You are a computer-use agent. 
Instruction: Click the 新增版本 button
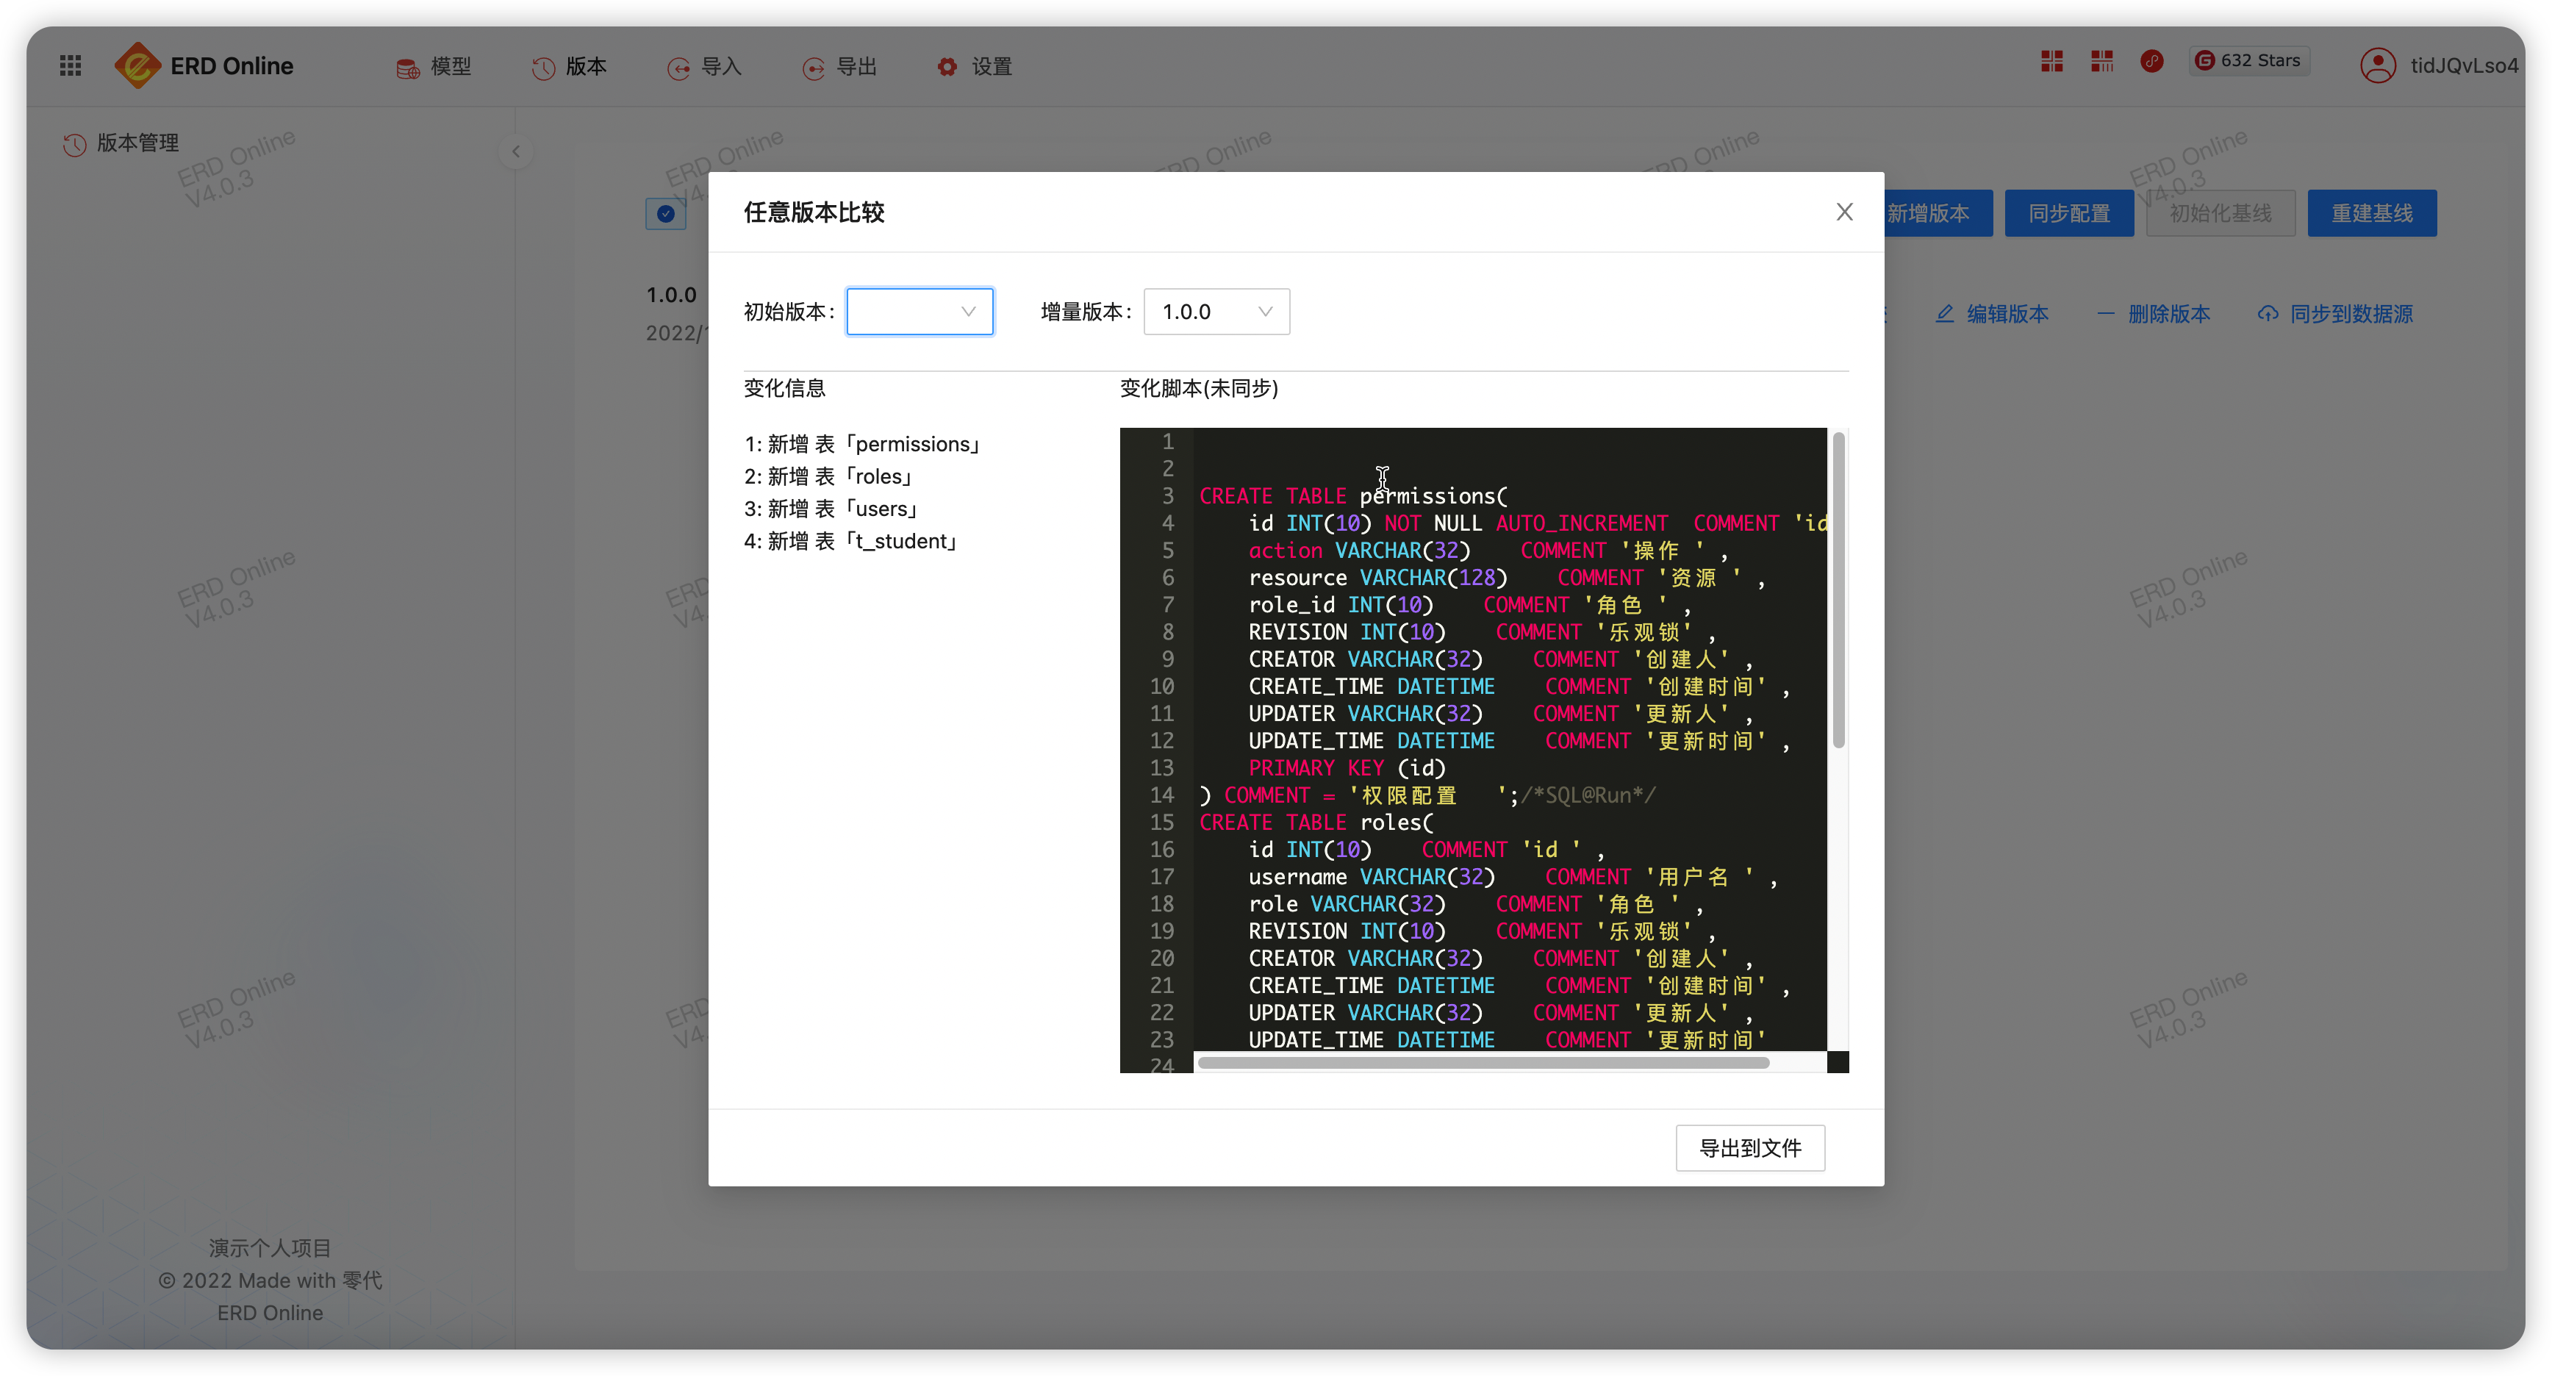[1928, 213]
